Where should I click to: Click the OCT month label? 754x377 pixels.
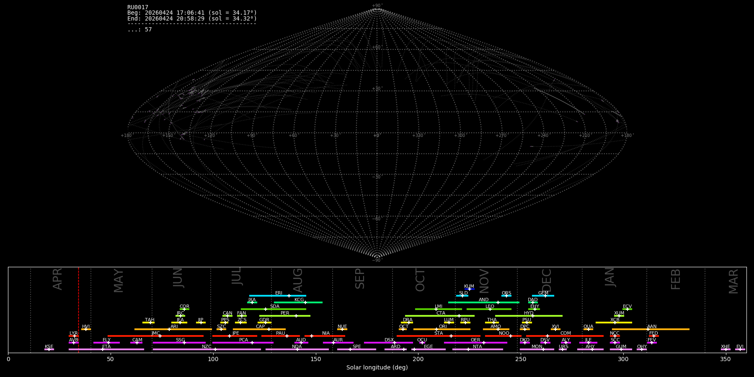point(420,280)
